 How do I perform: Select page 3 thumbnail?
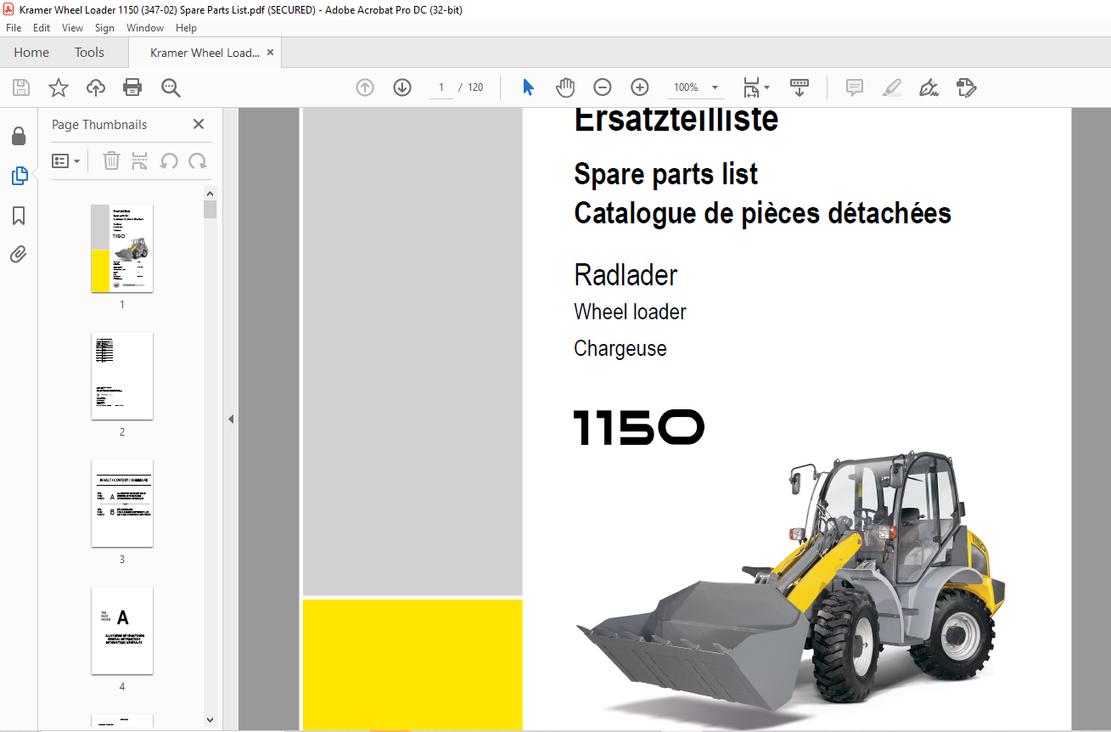point(122,503)
